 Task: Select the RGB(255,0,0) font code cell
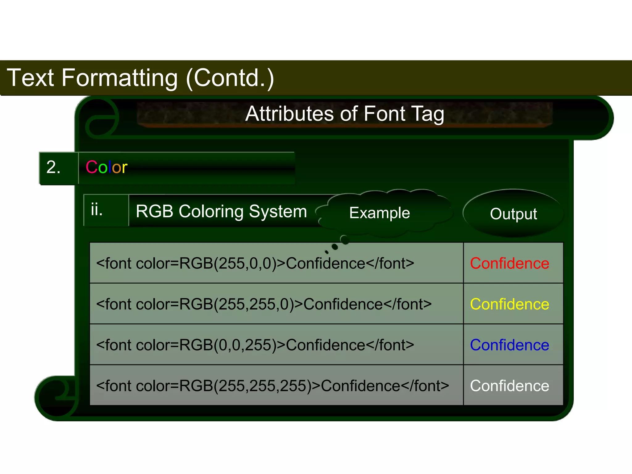click(276, 263)
